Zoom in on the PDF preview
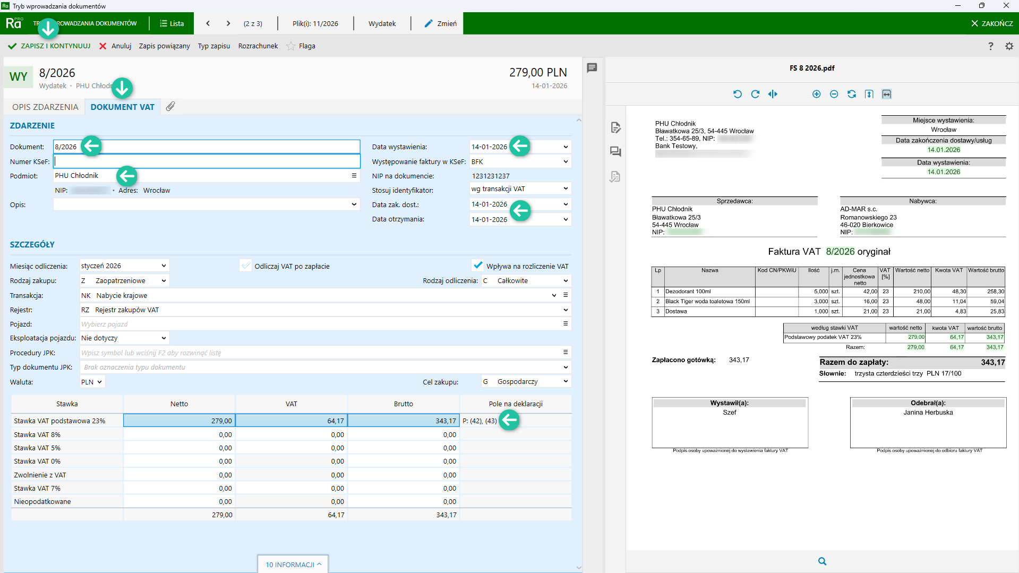The height and width of the screenshot is (573, 1019). pos(816,94)
